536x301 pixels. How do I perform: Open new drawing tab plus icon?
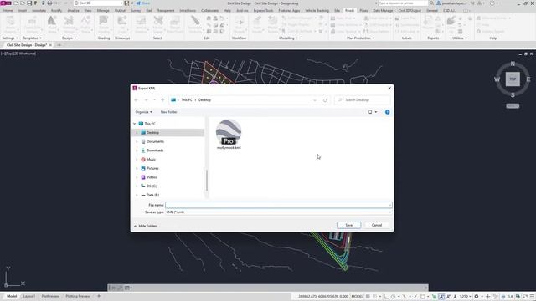pyautogui.click(x=59, y=45)
